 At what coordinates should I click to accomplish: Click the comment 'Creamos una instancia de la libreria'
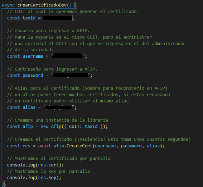point(58,120)
